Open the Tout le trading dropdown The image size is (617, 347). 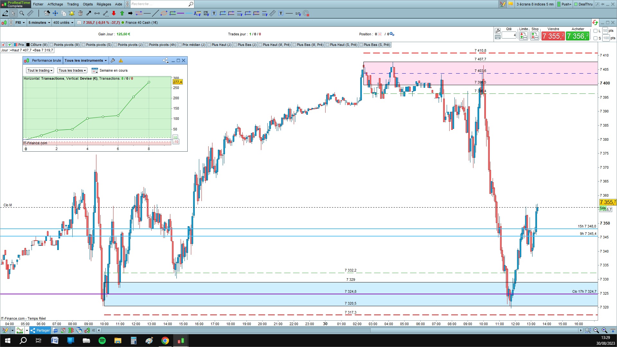(x=40, y=70)
